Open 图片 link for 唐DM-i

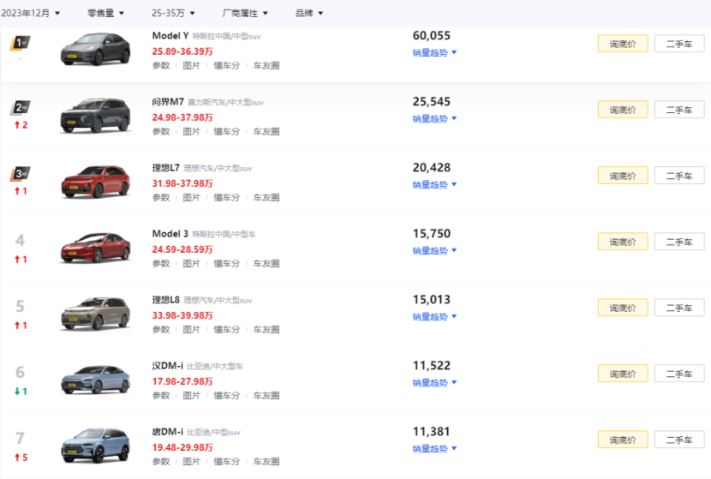click(191, 461)
